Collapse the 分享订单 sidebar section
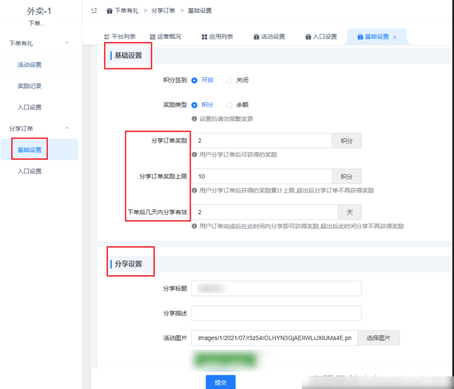The width and height of the screenshot is (454, 389). pos(67,128)
